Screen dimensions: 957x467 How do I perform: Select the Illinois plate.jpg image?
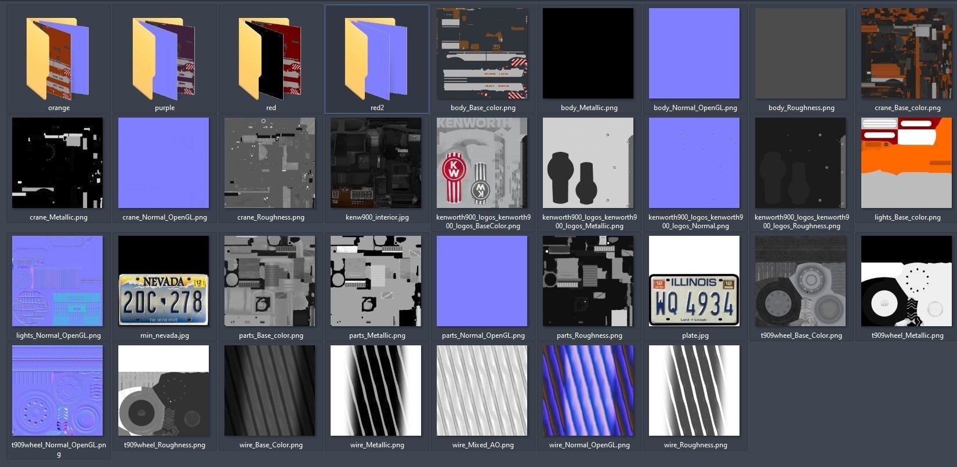[695, 281]
